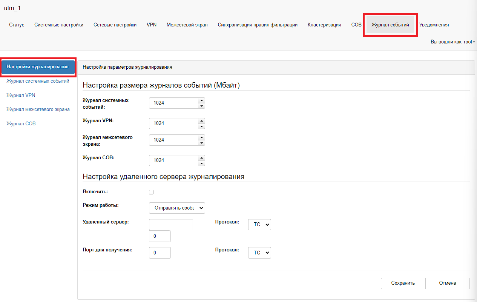Open the Сетевые настройки tab

[115, 25]
